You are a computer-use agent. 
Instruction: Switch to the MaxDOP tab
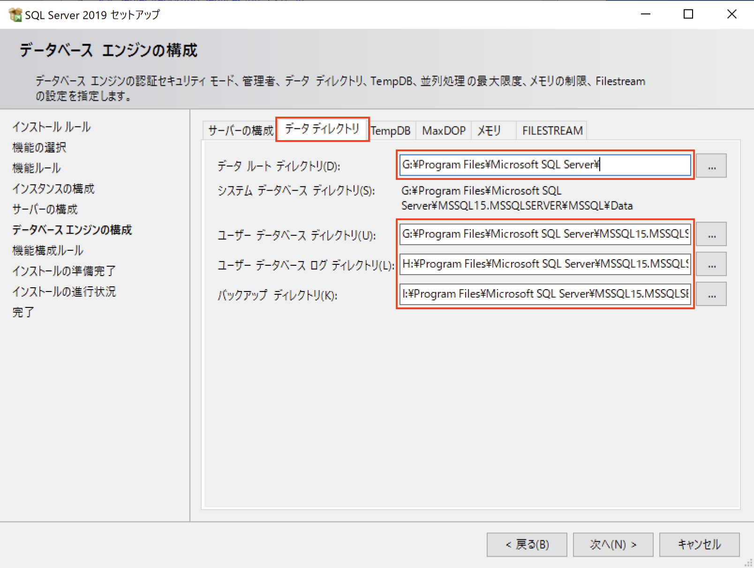[443, 130]
